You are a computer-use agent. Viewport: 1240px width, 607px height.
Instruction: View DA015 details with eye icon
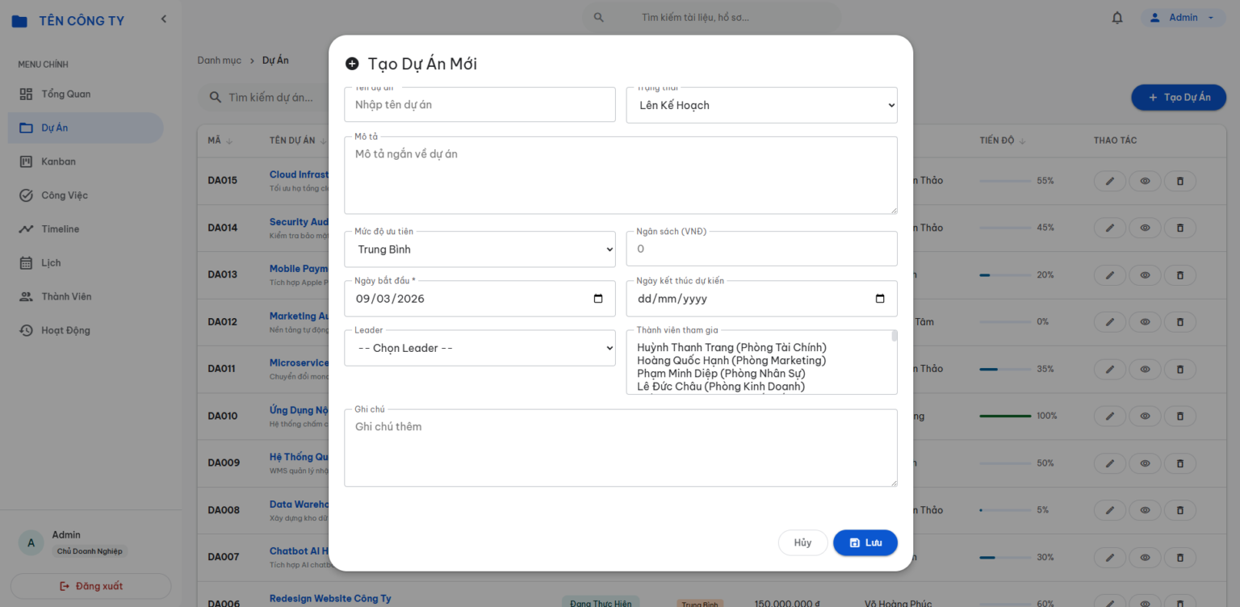click(x=1145, y=181)
